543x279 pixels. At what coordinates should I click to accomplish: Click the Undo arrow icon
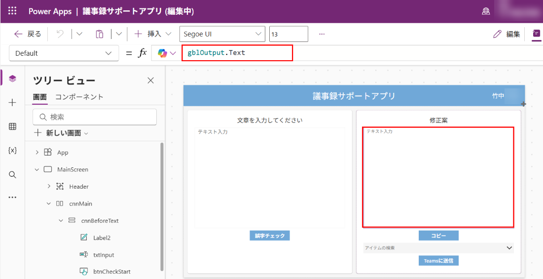click(60, 34)
